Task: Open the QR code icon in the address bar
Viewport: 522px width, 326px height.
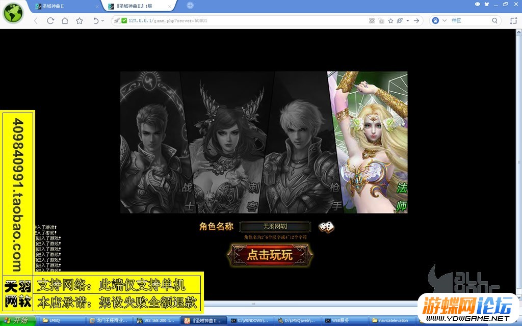Action: [372, 20]
